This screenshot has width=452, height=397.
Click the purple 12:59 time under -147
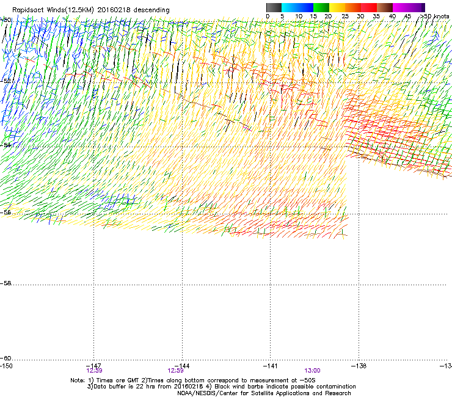94,371
